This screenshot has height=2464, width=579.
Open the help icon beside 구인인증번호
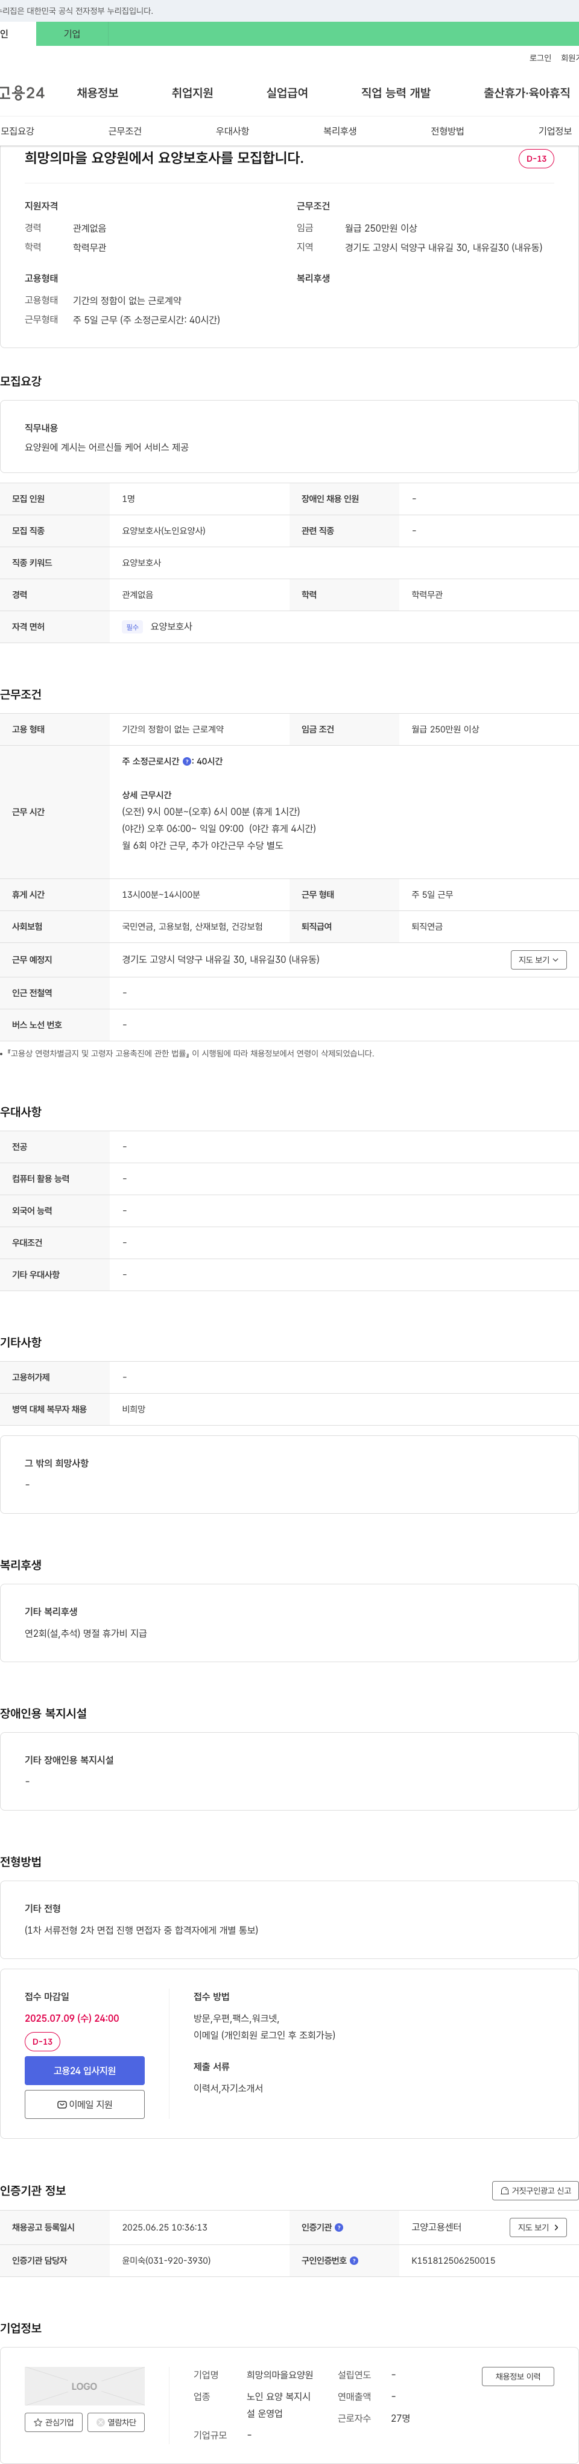point(355,2261)
